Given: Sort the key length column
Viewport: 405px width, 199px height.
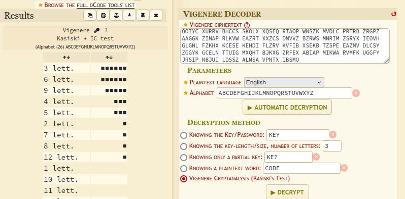Looking at the screenshot, I should click(x=66, y=58).
